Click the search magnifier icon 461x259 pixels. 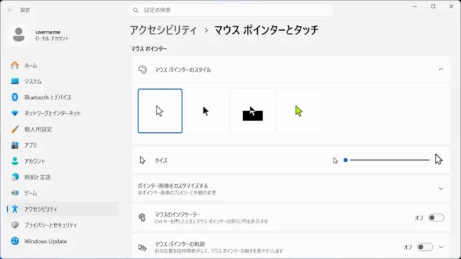pyautogui.click(x=136, y=10)
